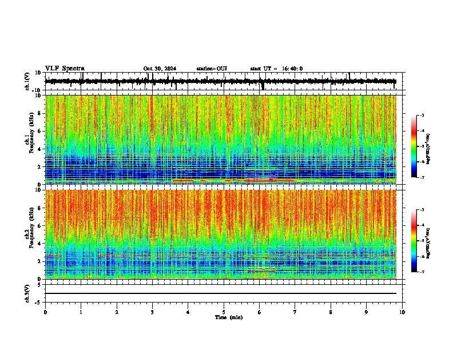Click inside the ch.2 spectrogram panel
453x350 pixels.
pyautogui.click(x=220, y=234)
